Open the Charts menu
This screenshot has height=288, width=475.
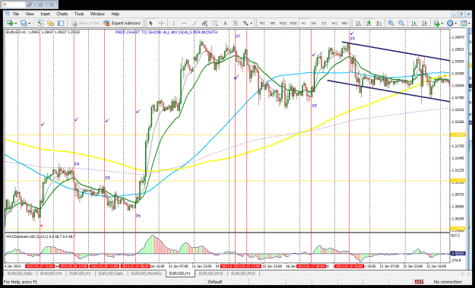(x=62, y=14)
